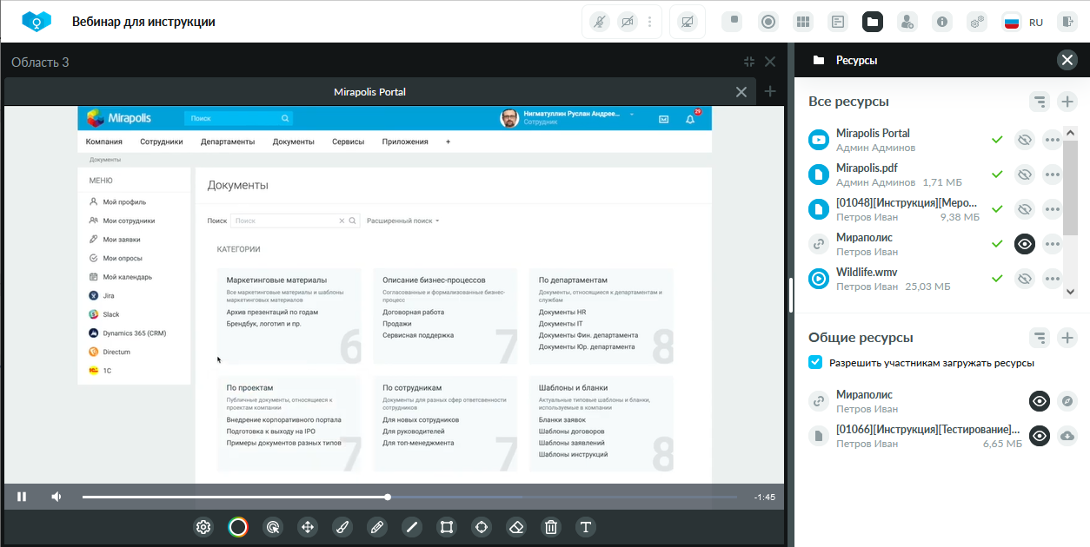Pick a drawing color from the color ring
The image size is (1090, 547).
238,527
